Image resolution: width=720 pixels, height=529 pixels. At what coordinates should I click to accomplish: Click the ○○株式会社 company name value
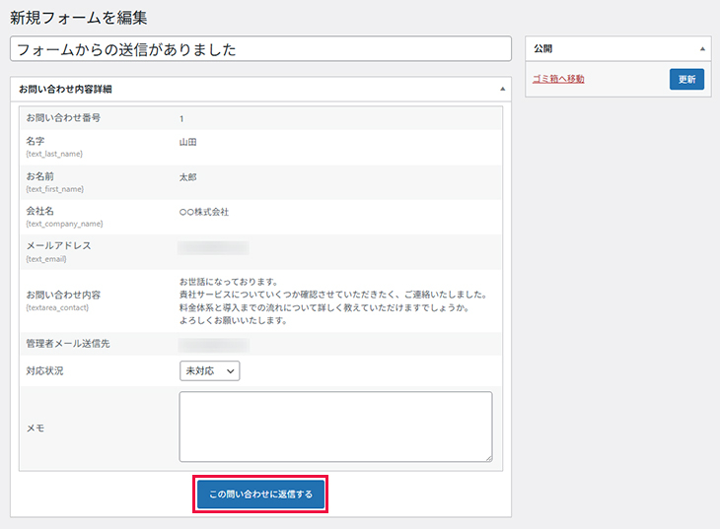204,212
